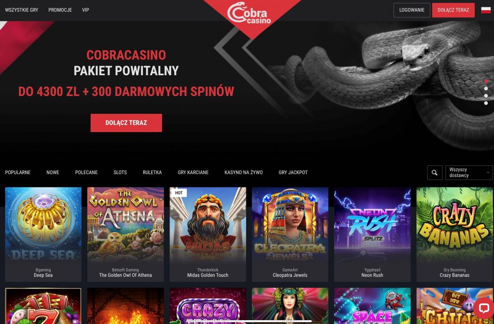The image size is (494, 324).
Task: Show the Gry Jackpot category
Action: 293,173
